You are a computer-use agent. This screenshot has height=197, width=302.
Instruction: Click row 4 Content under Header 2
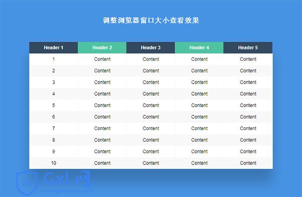click(x=102, y=94)
